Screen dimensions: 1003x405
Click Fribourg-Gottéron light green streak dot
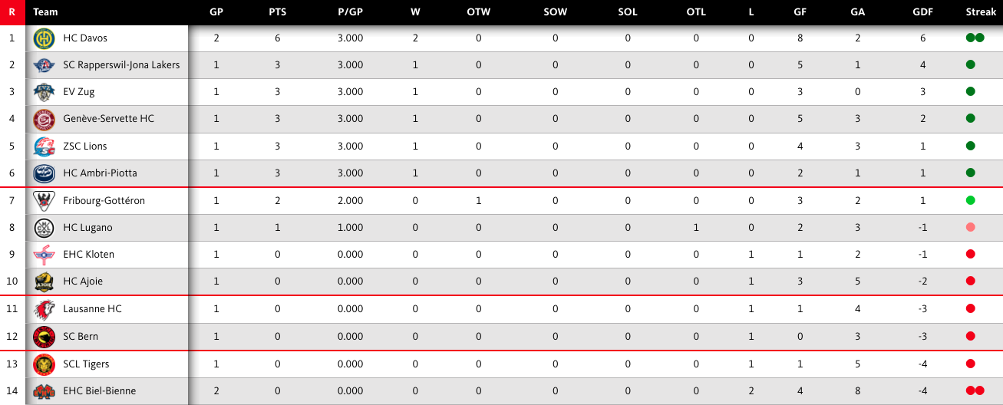coord(970,201)
